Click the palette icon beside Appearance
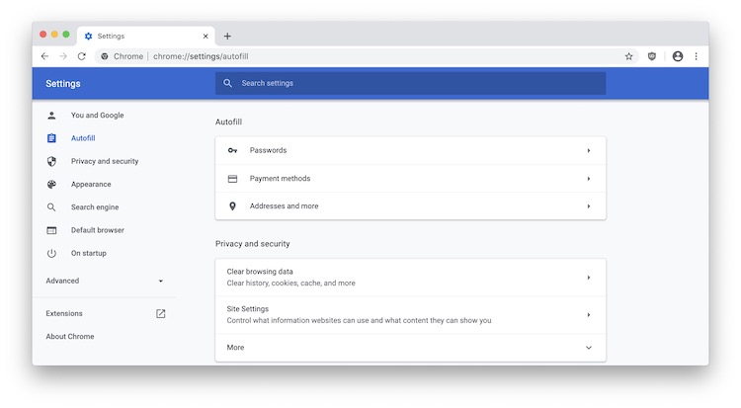This screenshot has width=741, height=408. coord(51,185)
